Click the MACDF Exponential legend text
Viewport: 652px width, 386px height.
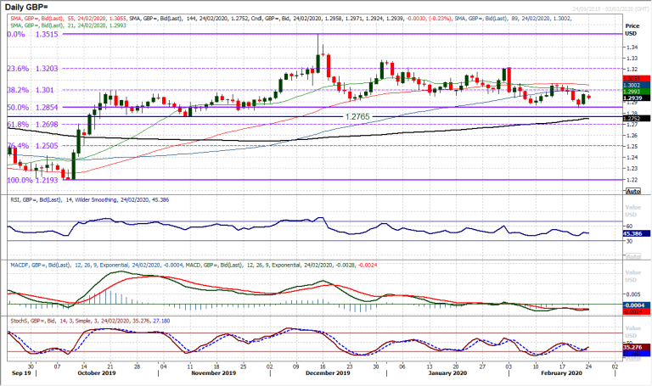96,265
